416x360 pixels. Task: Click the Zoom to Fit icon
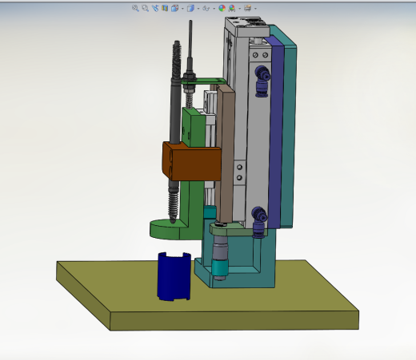[135, 8]
